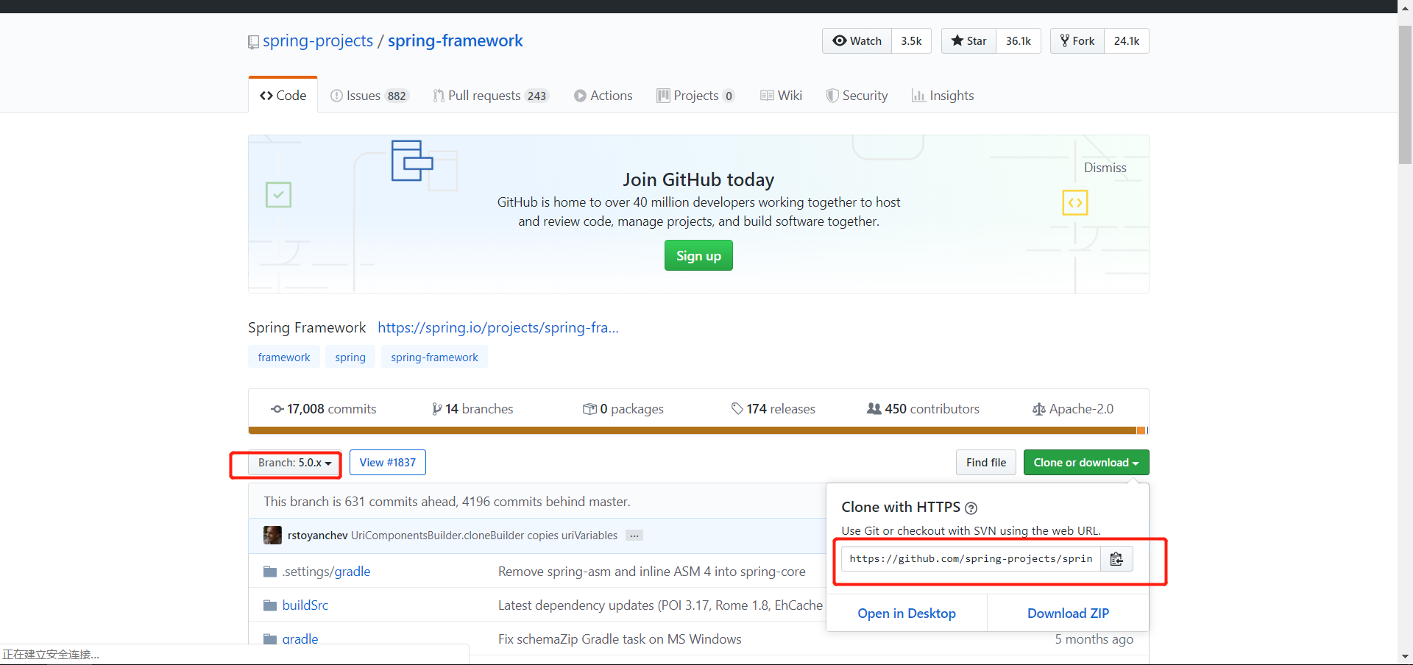This screenshot has width=1413, height=665.
Task: Click the Watch button
Action: pyautogui.click(x=857, y=41)
